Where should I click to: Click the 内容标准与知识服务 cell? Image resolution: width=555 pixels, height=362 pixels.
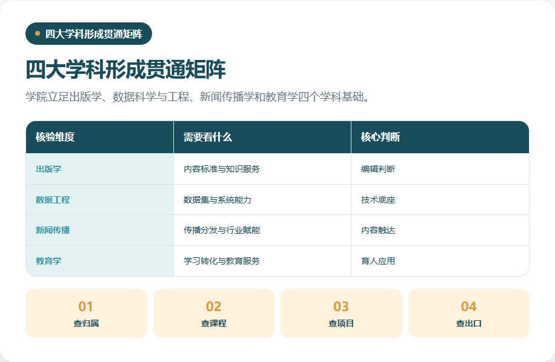(x=262, y=169)
